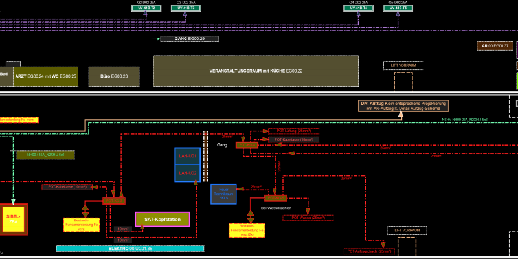The width and height of the screenshot is (518, 259).
Task: Click the Neuer Technikraum HKLS box
Action: pyautogui.click(x=223, y=194)
